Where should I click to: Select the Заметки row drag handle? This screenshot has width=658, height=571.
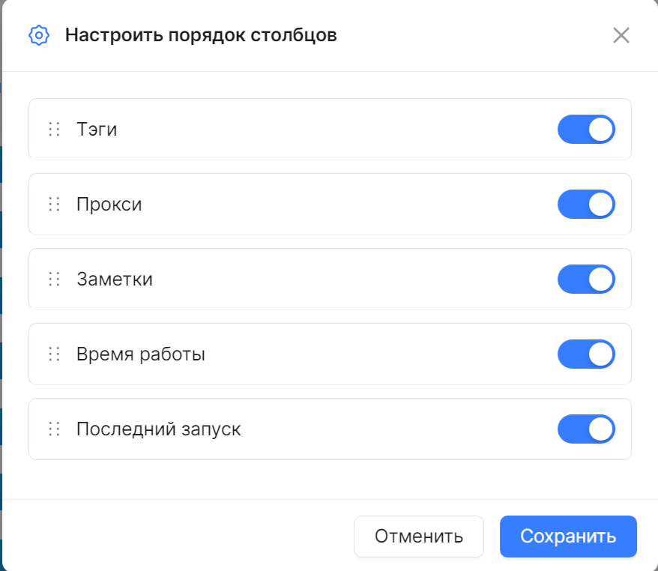click(x=54, y=279)
